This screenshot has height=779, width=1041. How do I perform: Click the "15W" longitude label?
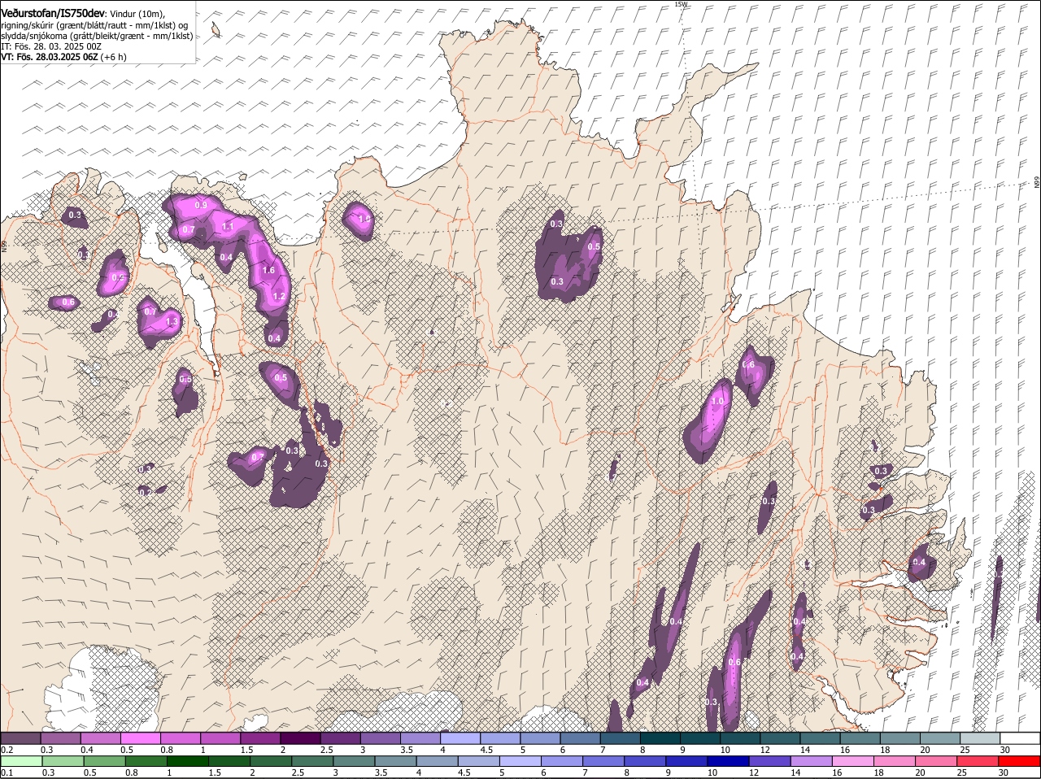681,4
